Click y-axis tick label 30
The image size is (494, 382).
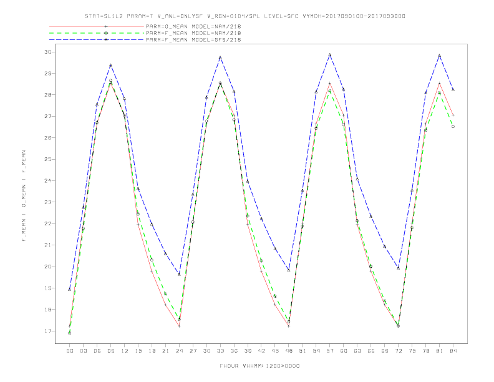coord(48,52)
